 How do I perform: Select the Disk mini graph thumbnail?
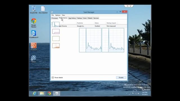coord(56,38)
